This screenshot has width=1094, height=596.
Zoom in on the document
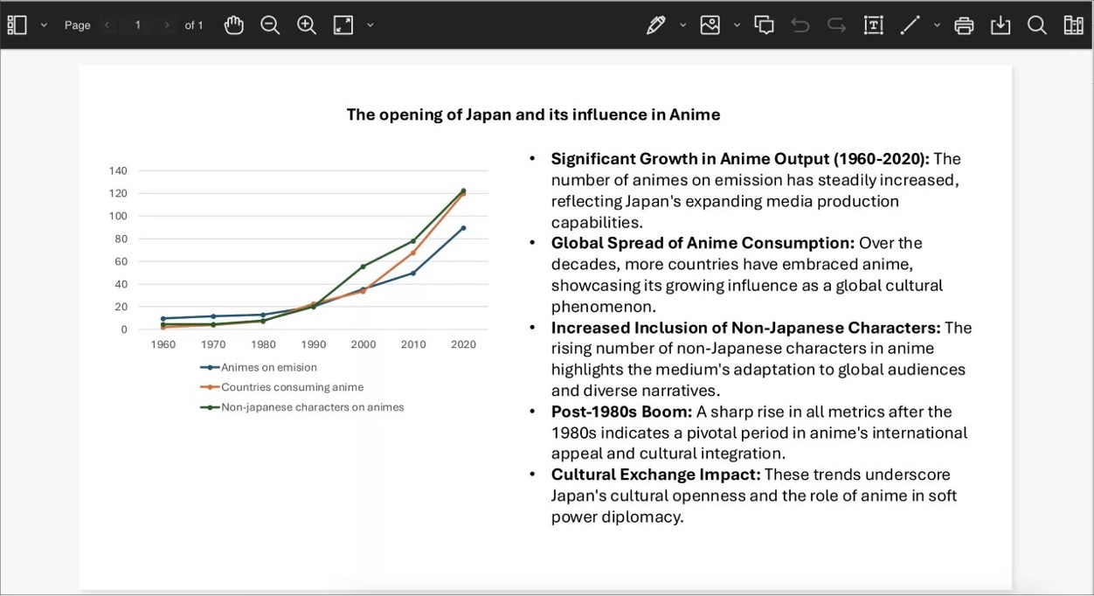[x=306, y=24]
